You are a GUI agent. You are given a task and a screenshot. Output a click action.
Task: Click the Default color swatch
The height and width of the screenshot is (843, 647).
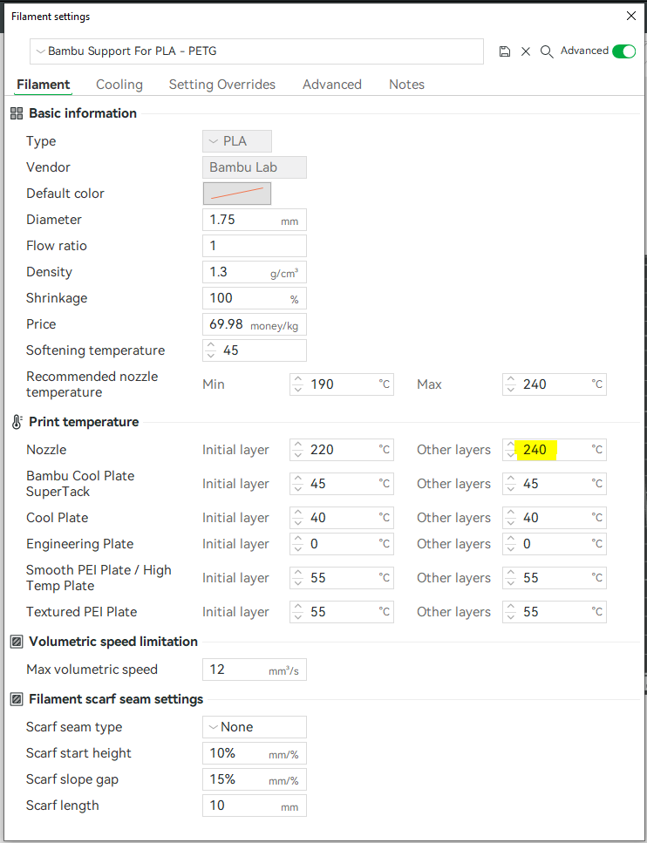[x=237, y=194]
